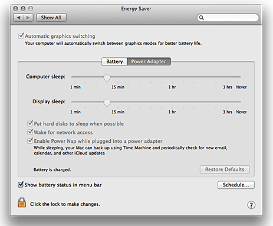Disable Put hard disks to sleep checkbox

[x=30, y=123]
